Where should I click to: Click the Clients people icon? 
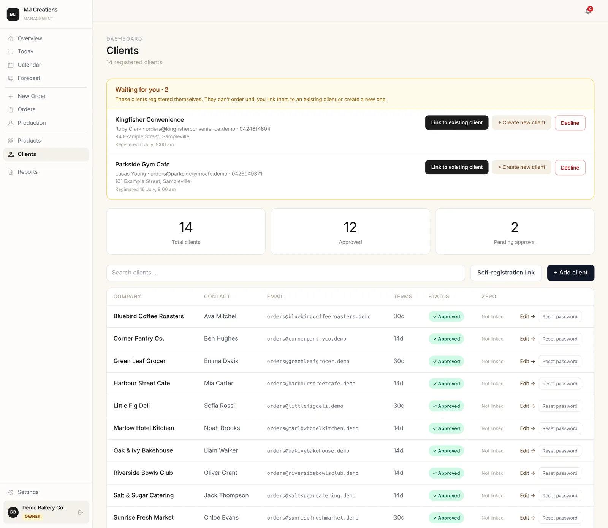point(11,154)
